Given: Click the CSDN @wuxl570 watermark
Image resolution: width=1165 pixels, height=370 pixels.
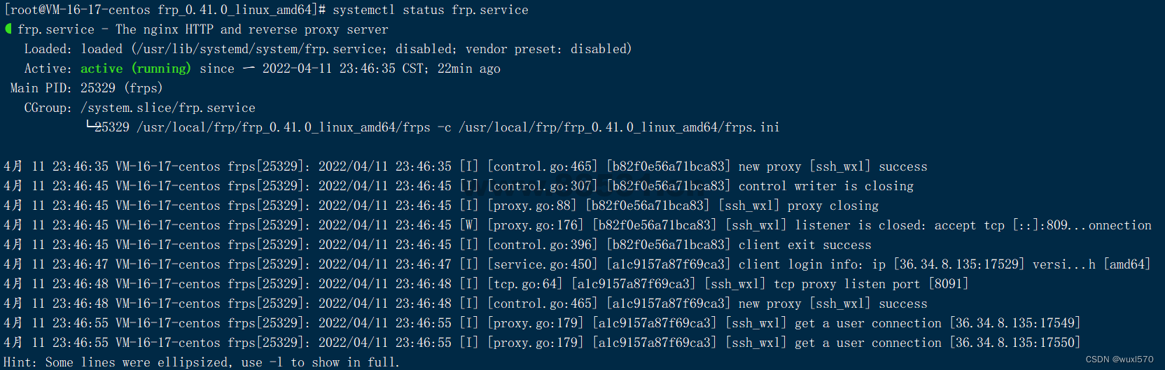Looking at the screenshot, I should coord(1119,360).
